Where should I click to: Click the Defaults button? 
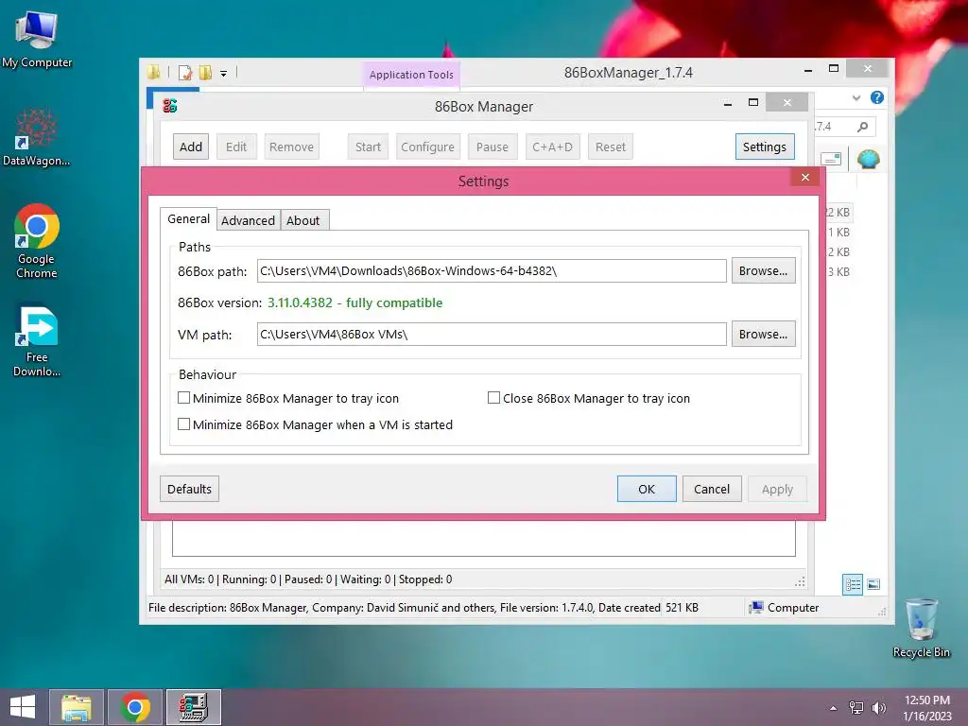(x=189, y=489)
